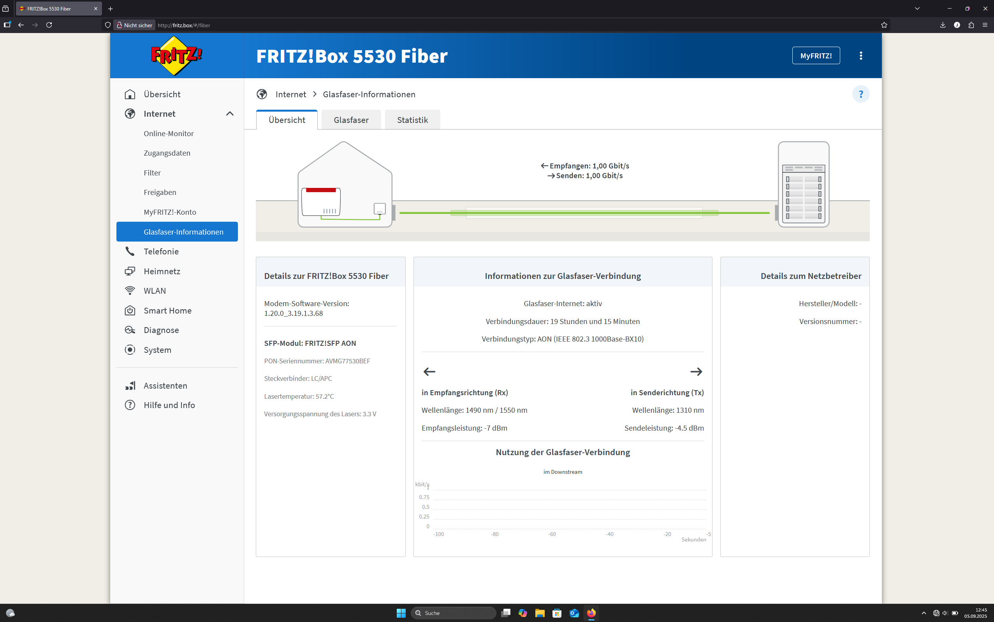Open Microsoft Store from taskbar
The image size is (994, 622).
coord(557,613)
